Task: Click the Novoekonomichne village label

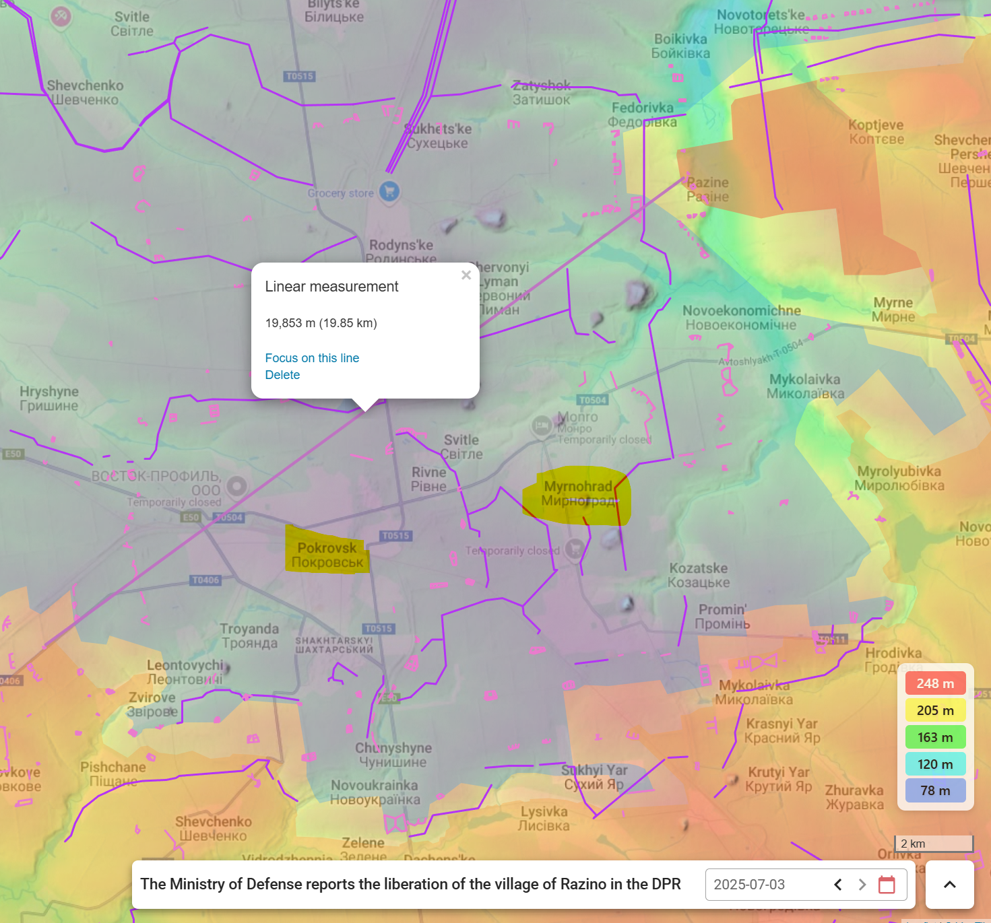Action: [x=741, y=318]
